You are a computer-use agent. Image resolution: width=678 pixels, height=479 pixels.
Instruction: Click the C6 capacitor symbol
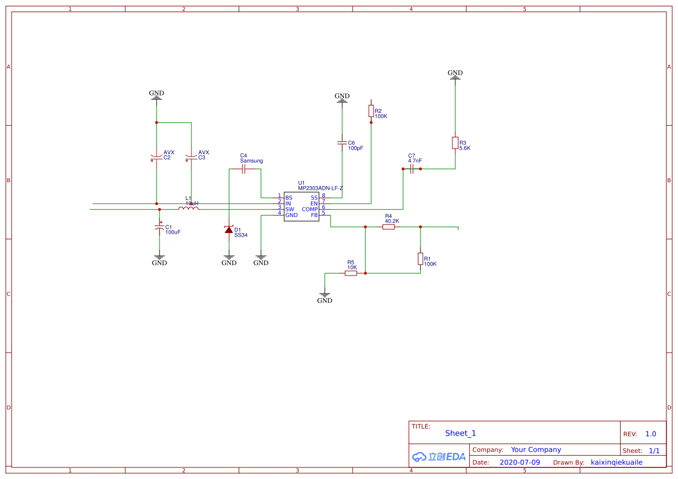[342, 143]
